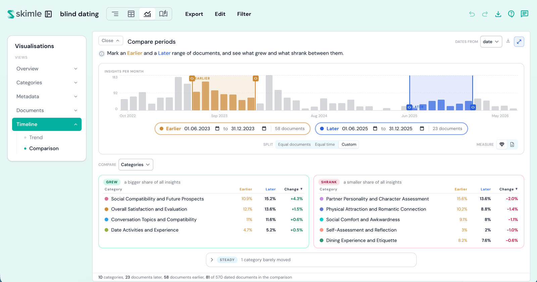This screenshot has height=282, width=537.
Task: Open the Edit menu
Action: pyautogui.click(x=220, y=14)
